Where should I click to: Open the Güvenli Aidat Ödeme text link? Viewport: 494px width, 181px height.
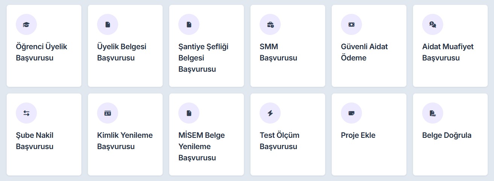pyautogui.click(x=364, y=52)
